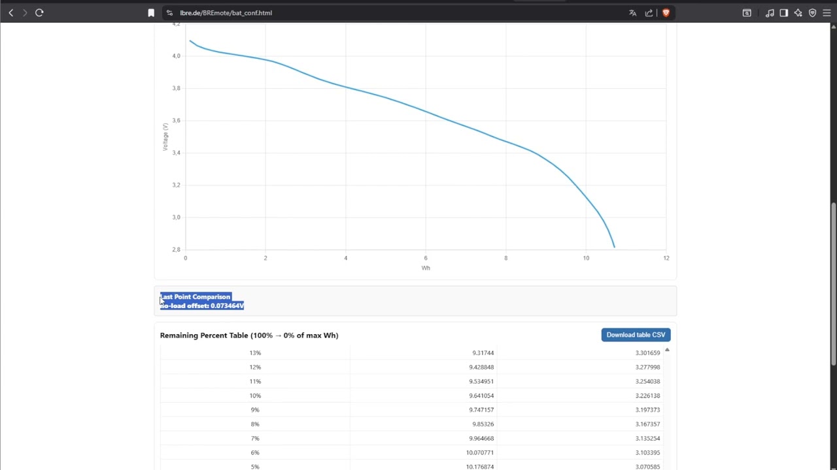The image size is (837, 470).
Task: Go forward with the browser forward arrow
Action: coord(25,12)
